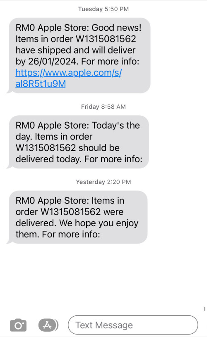
Task: Click order number W1315081562 in delivered message
Action: [x=70, y=212]
